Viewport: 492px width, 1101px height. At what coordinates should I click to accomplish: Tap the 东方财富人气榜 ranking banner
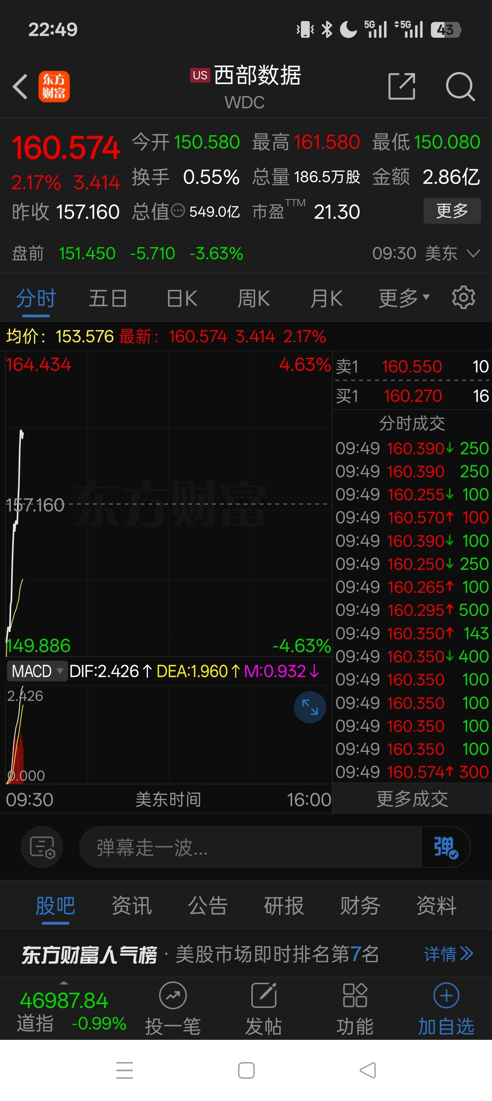[246, 954]
